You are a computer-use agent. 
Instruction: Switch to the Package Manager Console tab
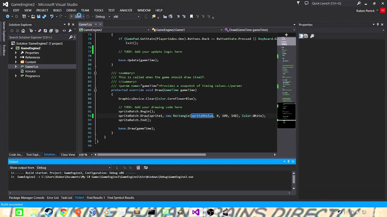[x=27, y=198]
